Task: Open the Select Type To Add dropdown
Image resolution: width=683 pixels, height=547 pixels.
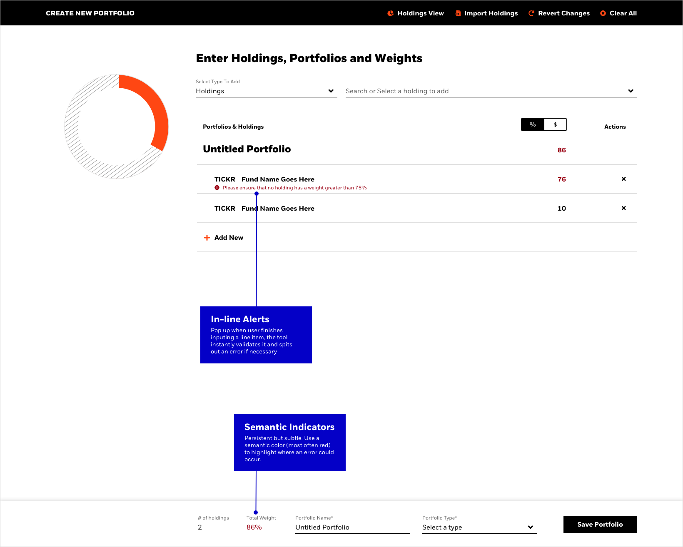Action: [x=266, y=91]
